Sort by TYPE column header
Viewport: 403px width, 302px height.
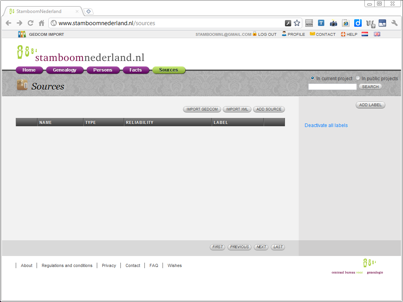click(x=104, y=122)
